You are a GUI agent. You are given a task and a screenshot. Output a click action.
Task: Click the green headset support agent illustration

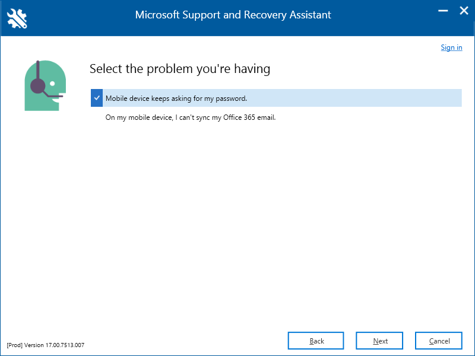[45, 85]
